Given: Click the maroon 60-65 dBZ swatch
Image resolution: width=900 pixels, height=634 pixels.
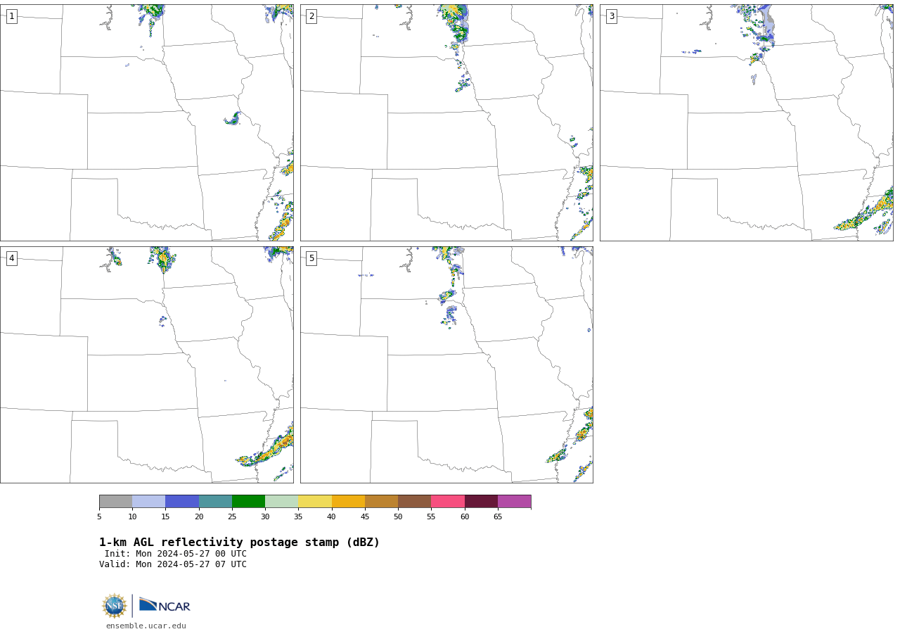Looking at the screenshot, I should (481, 502).
